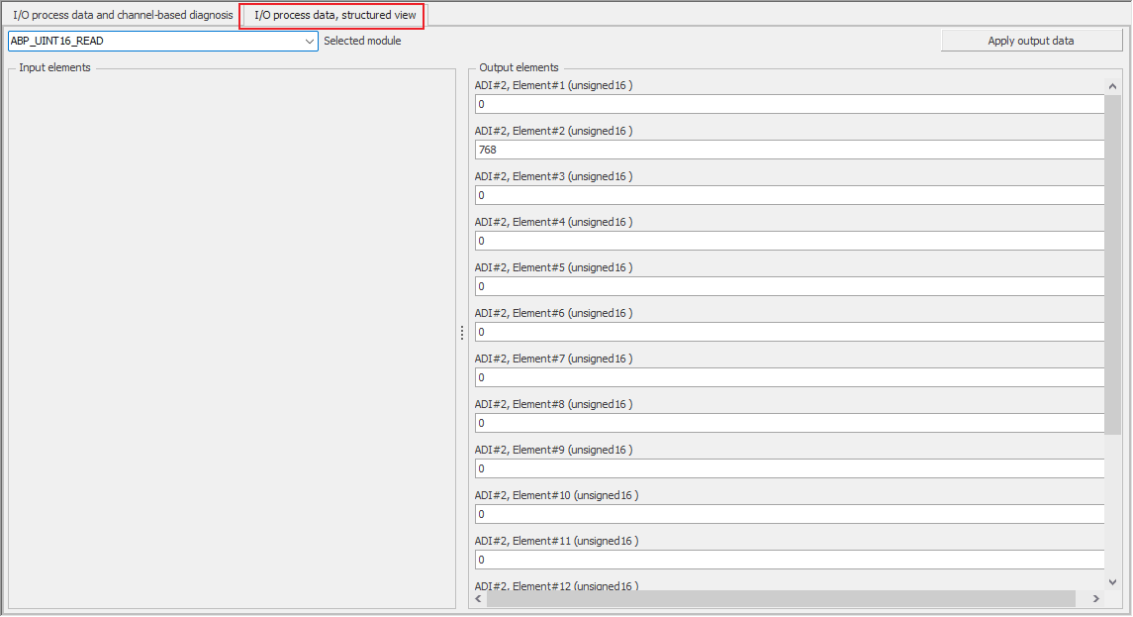Click the 'Input elements' group label
This screenshot has width=1133, height=617.
[54, 68]
